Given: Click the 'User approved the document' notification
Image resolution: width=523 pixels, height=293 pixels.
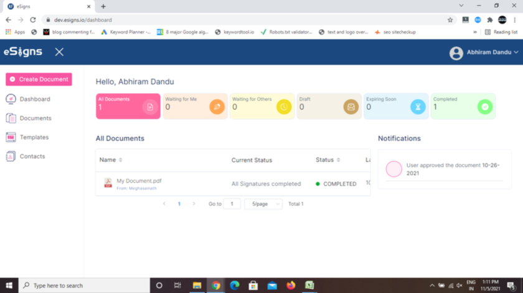Looking at the screenshot, I should click(453, 169).
